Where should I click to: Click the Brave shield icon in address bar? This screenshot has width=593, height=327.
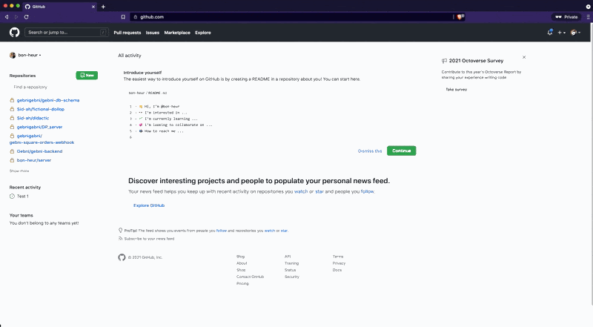pyautogui.click(x=460, y=16)
